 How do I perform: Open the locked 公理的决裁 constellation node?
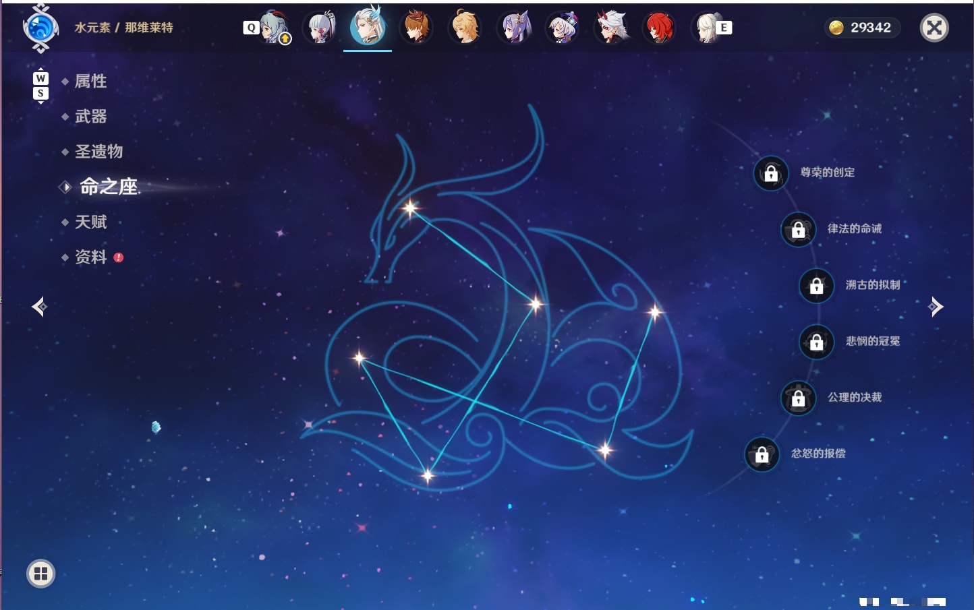[799, 398]
